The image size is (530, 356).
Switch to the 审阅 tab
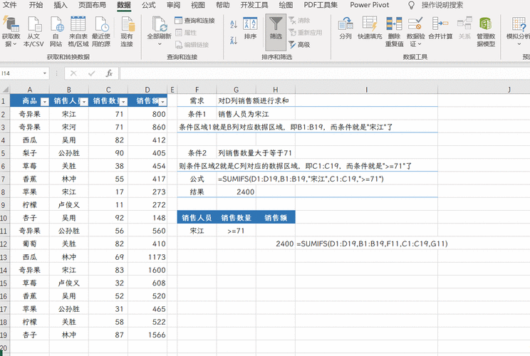[173, 5]
